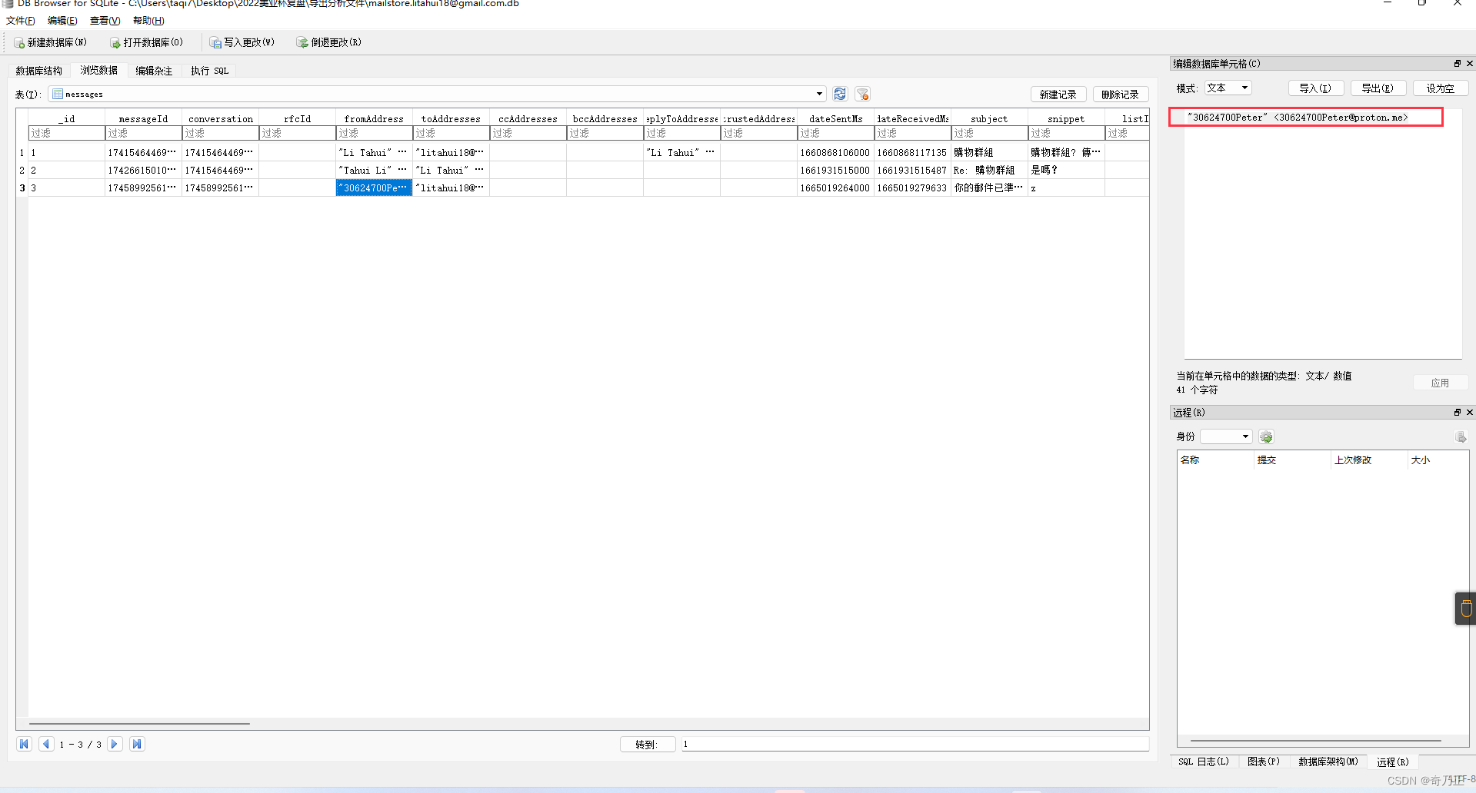Image resolution: width=1476 pixels, height=793 pixels.
Task: Click the Write Changes toolbar icon
Action: (215, 43)
